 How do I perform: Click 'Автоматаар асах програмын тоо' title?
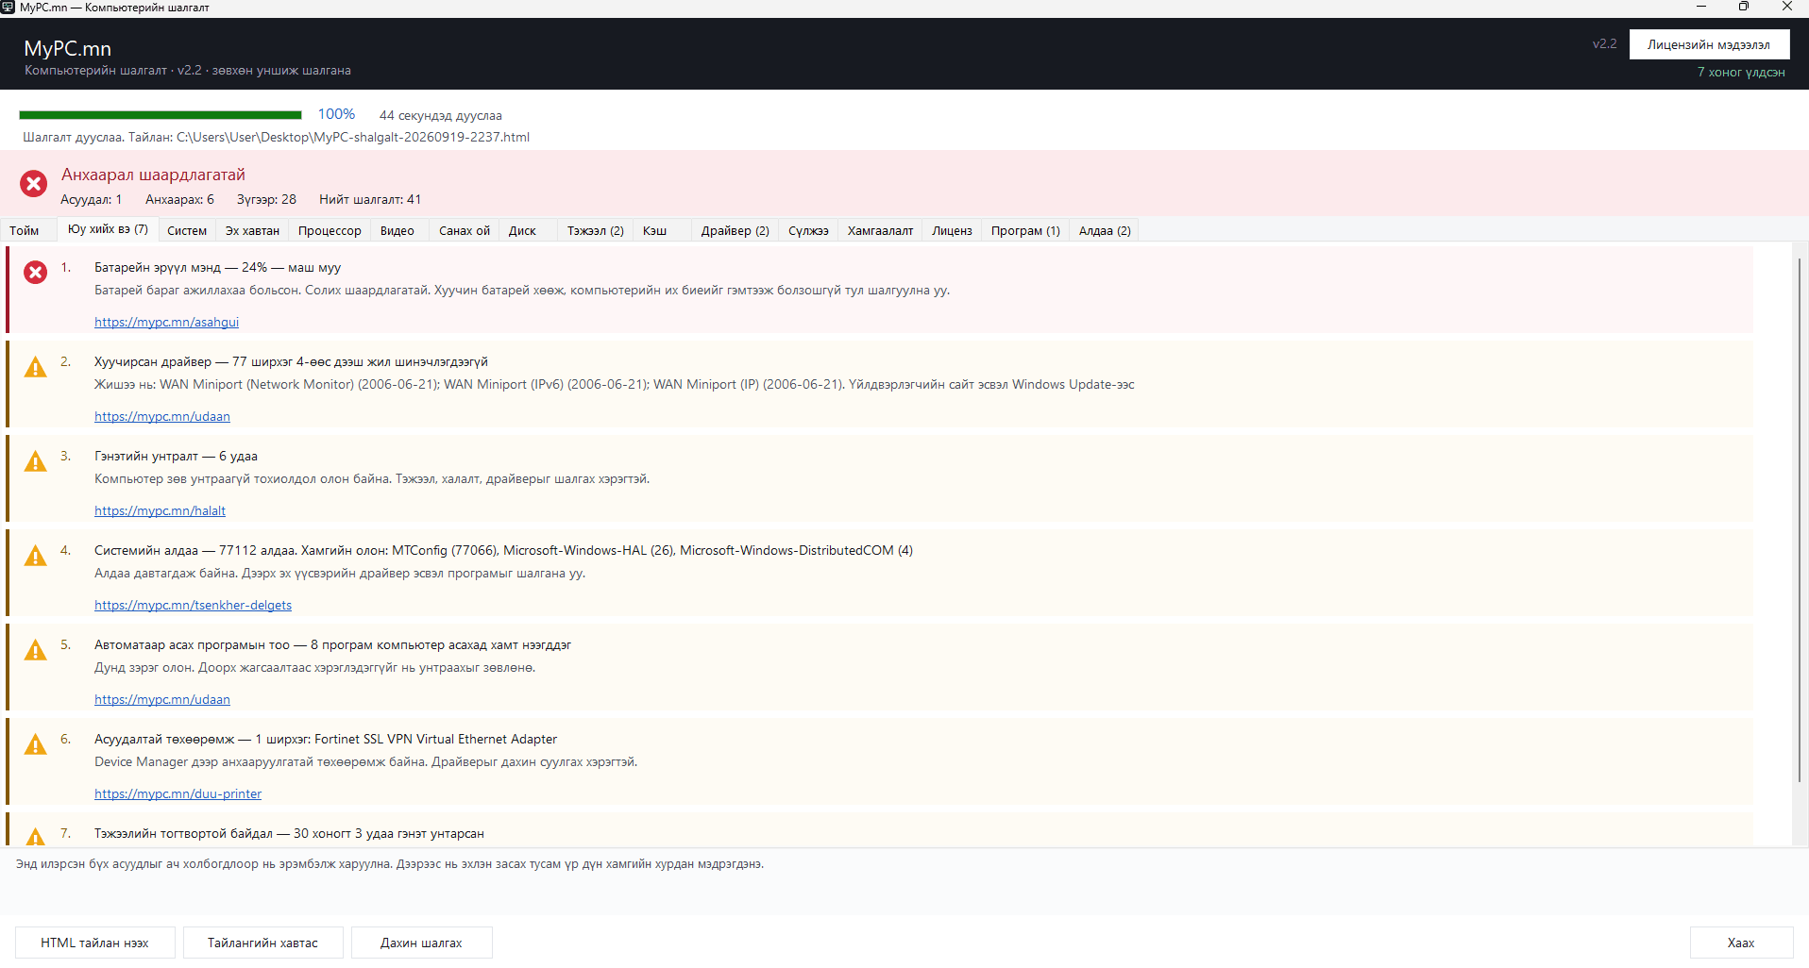[332, 644]
